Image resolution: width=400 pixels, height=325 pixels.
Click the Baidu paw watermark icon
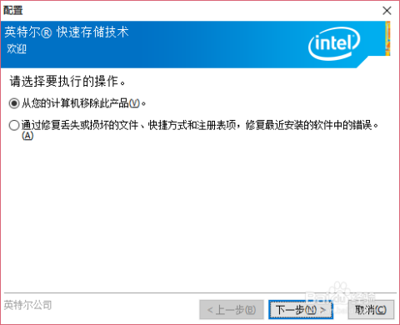click(341, 290)
